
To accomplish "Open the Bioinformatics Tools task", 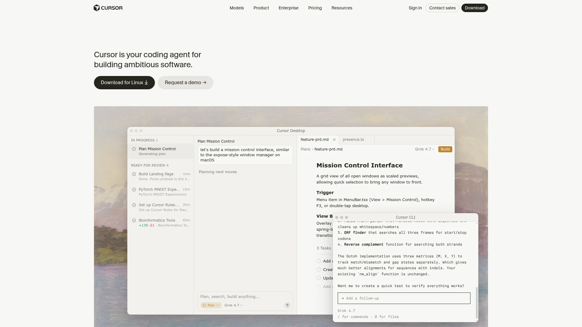I will tap(161, 223).
